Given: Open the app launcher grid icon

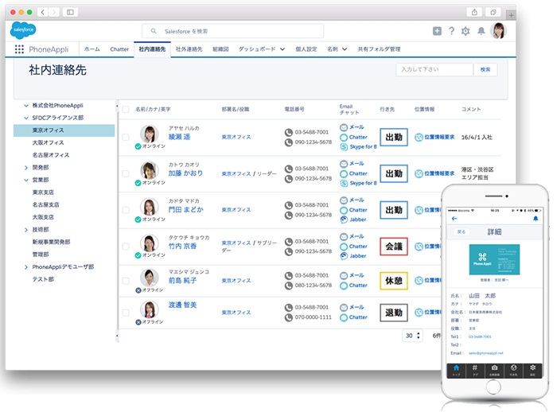Looking at the screenshot, I should (x=19, y=49).
